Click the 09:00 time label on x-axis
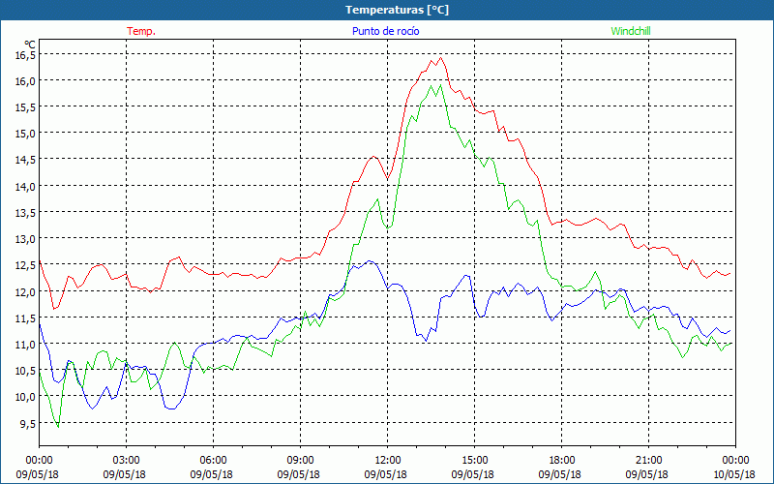The height and width of the screenshot is (484, 774). point(300,460)
